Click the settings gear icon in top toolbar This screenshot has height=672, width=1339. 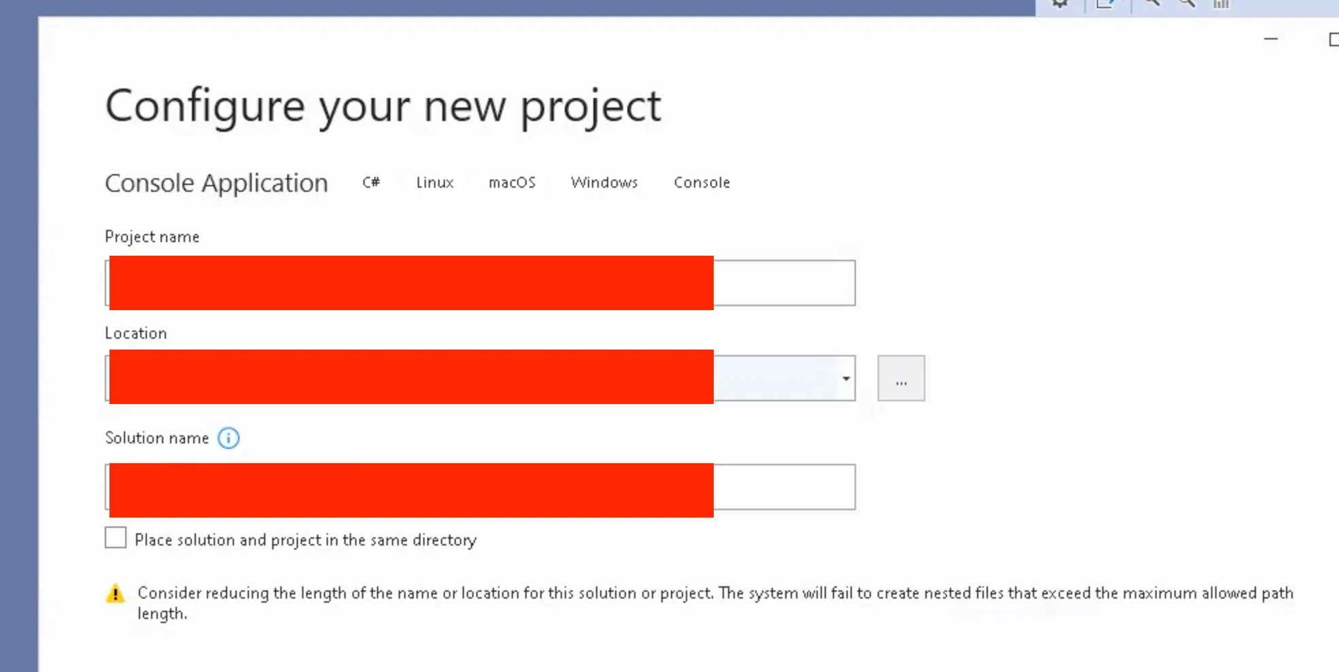coord(1060,4)
